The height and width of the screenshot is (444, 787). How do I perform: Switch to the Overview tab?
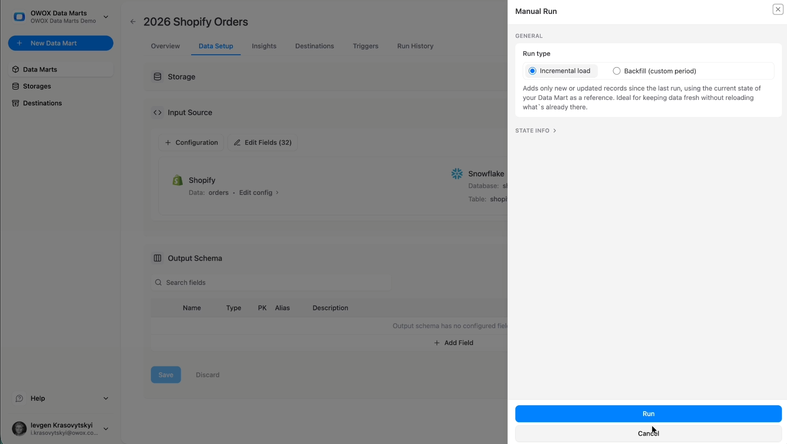pyautogui.click(x=165, y=46)
